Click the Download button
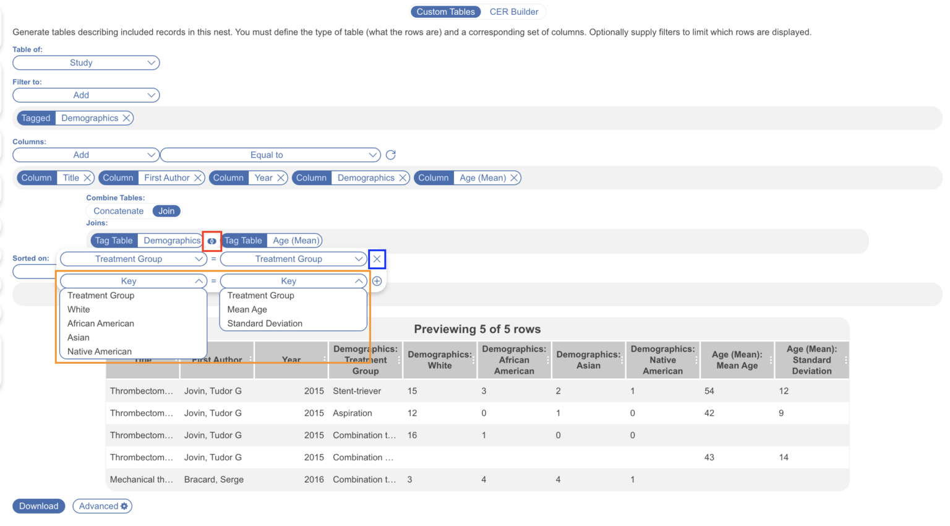The width and height of the screenshot is (950, 526). (38, 506)
